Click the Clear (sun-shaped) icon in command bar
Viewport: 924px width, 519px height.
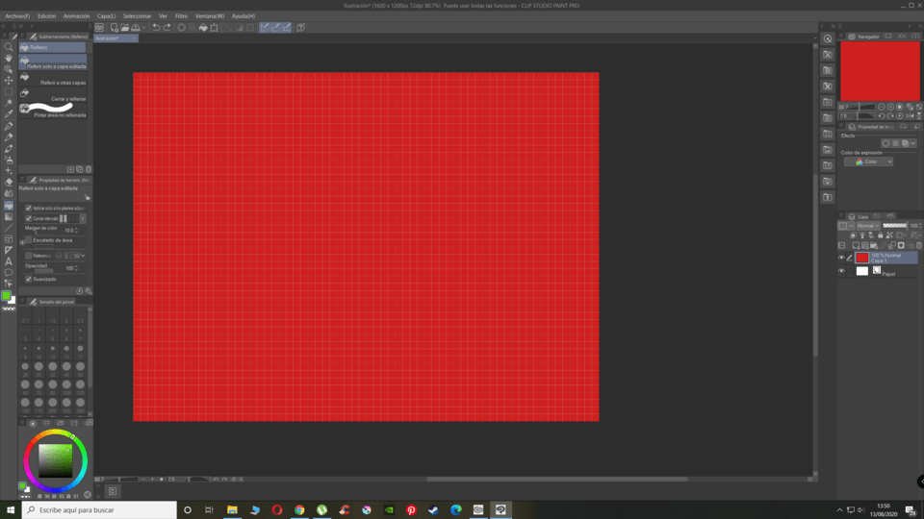182,28
